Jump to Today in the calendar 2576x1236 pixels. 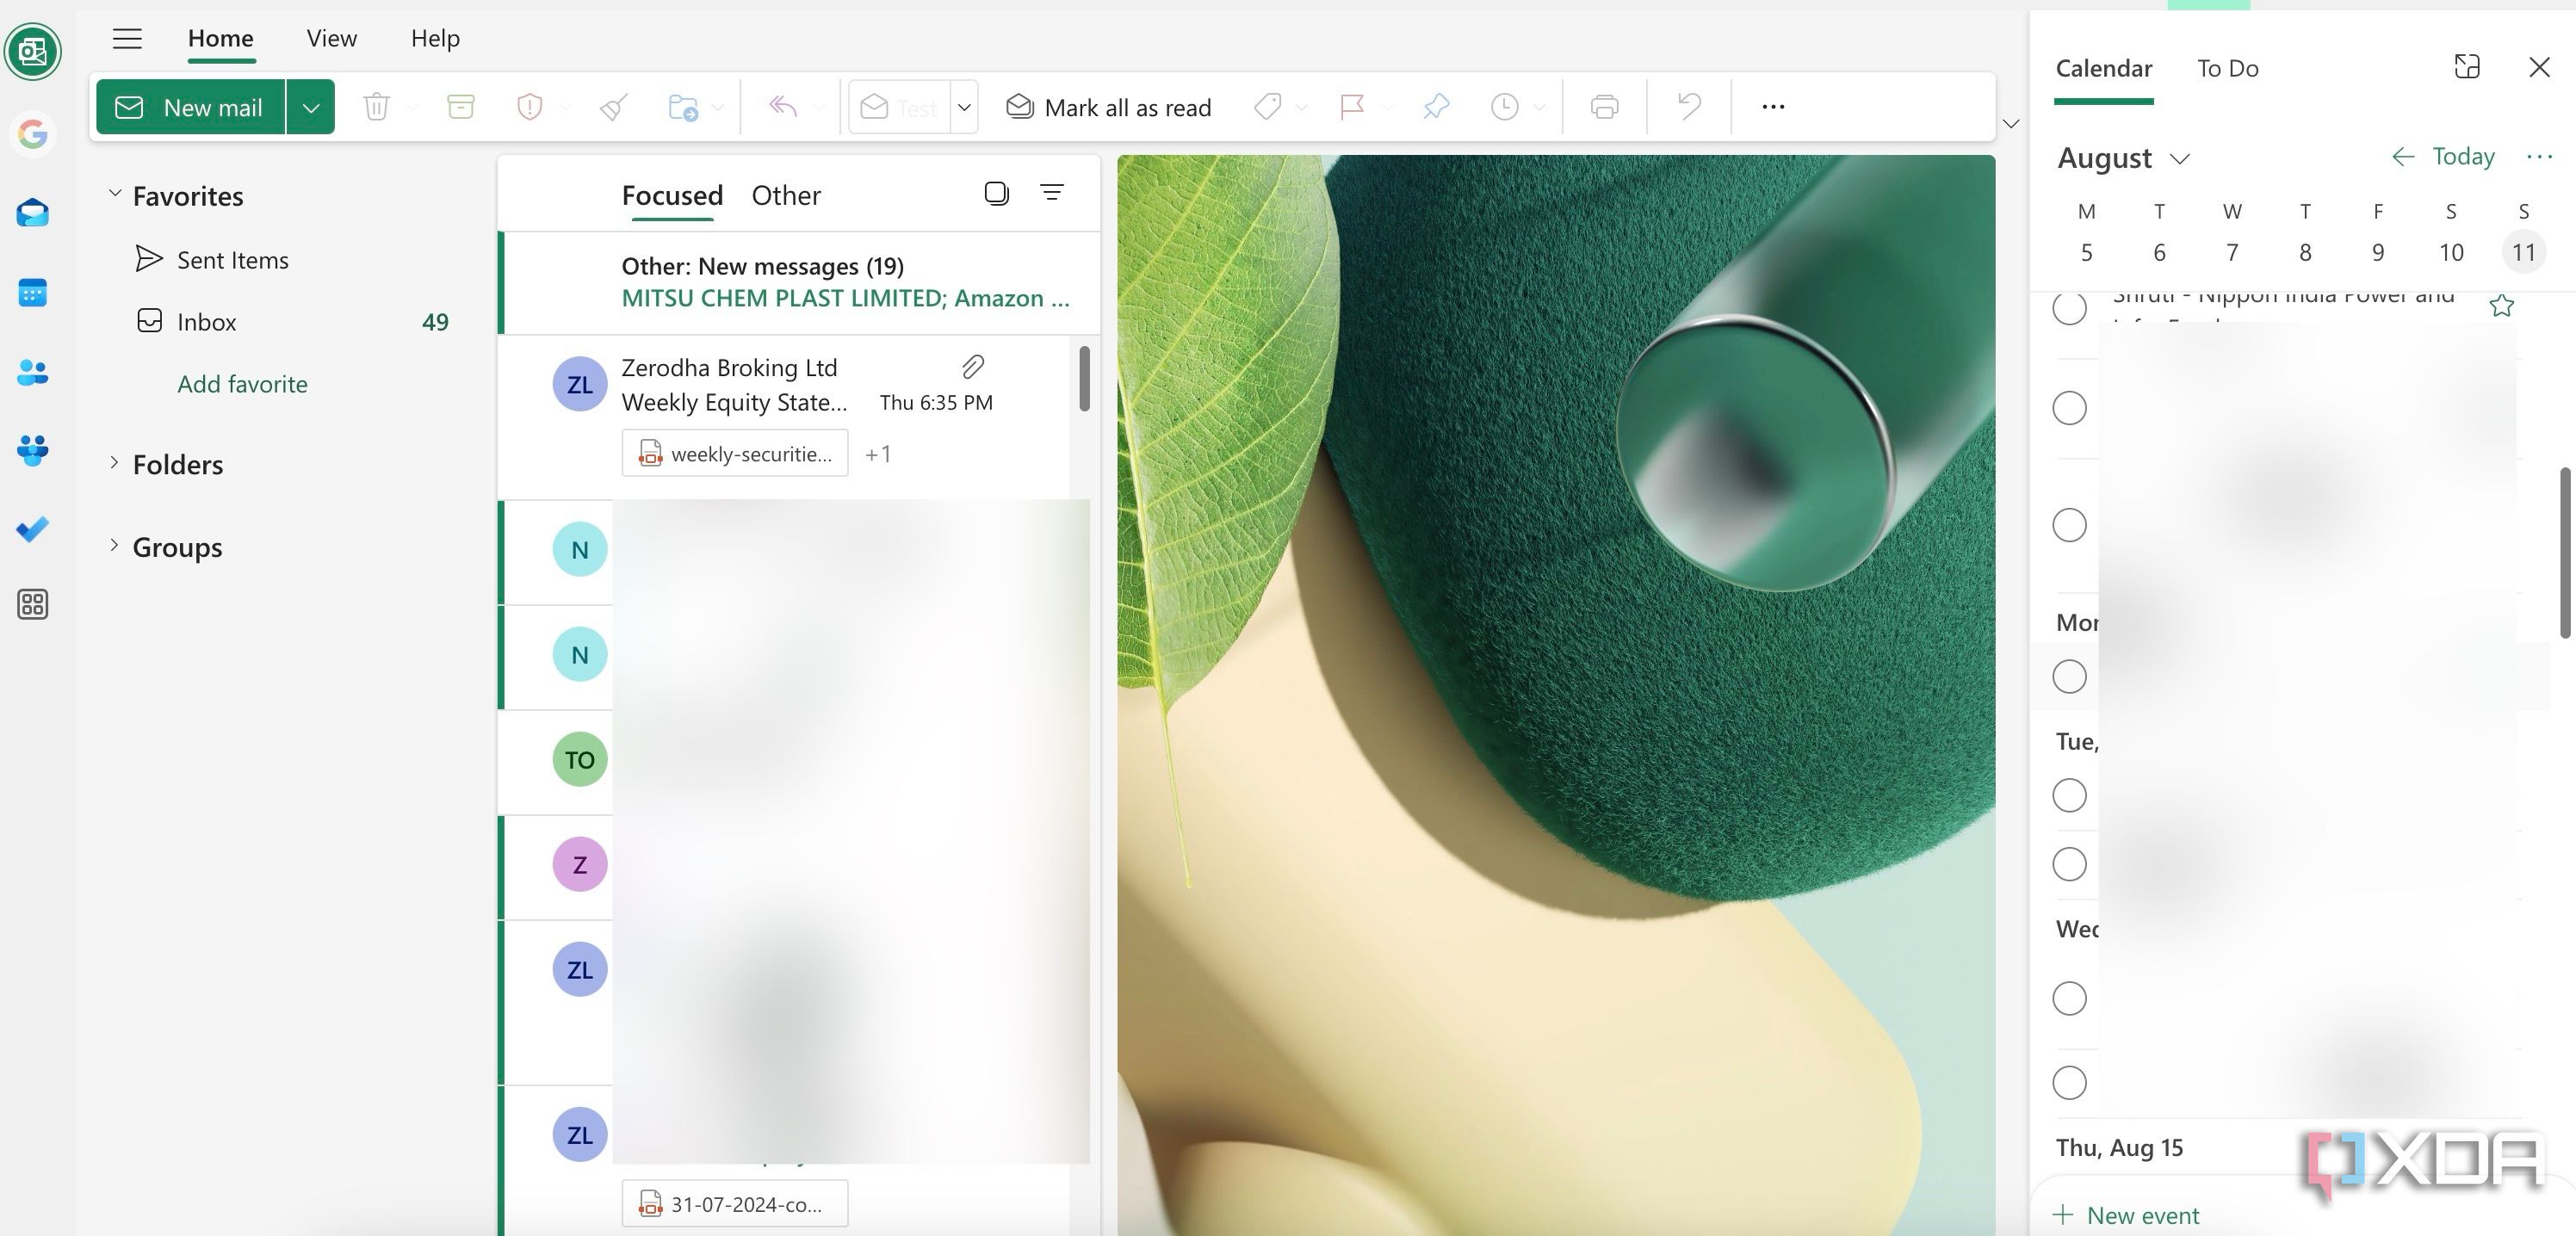2463,156
